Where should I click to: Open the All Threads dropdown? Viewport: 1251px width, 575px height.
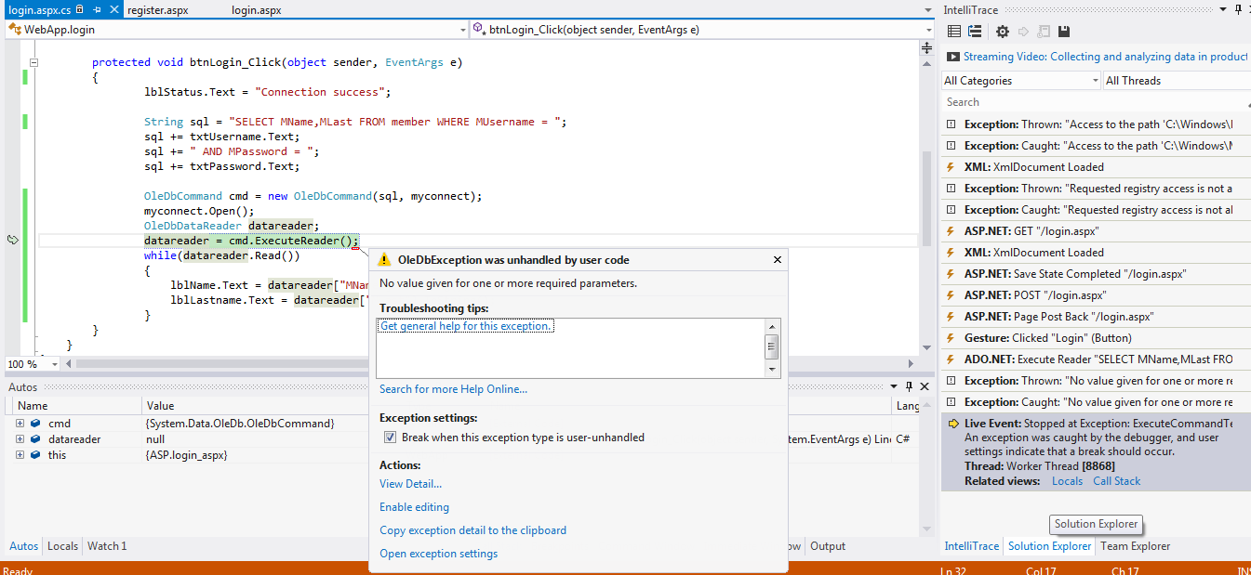(x=1177, y=81)
